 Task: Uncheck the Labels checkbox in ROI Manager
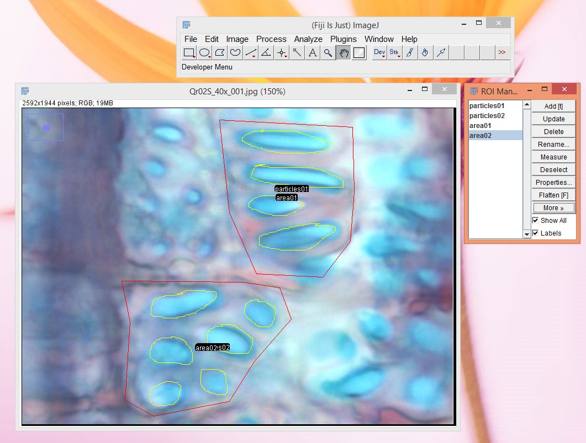(x=535, y=233)
